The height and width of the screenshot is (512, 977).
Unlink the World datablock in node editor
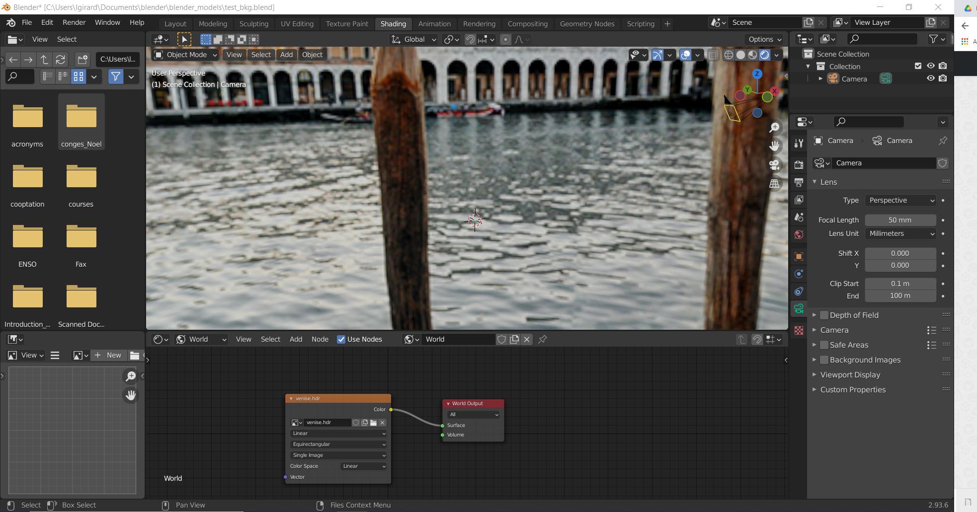point(527,339)
